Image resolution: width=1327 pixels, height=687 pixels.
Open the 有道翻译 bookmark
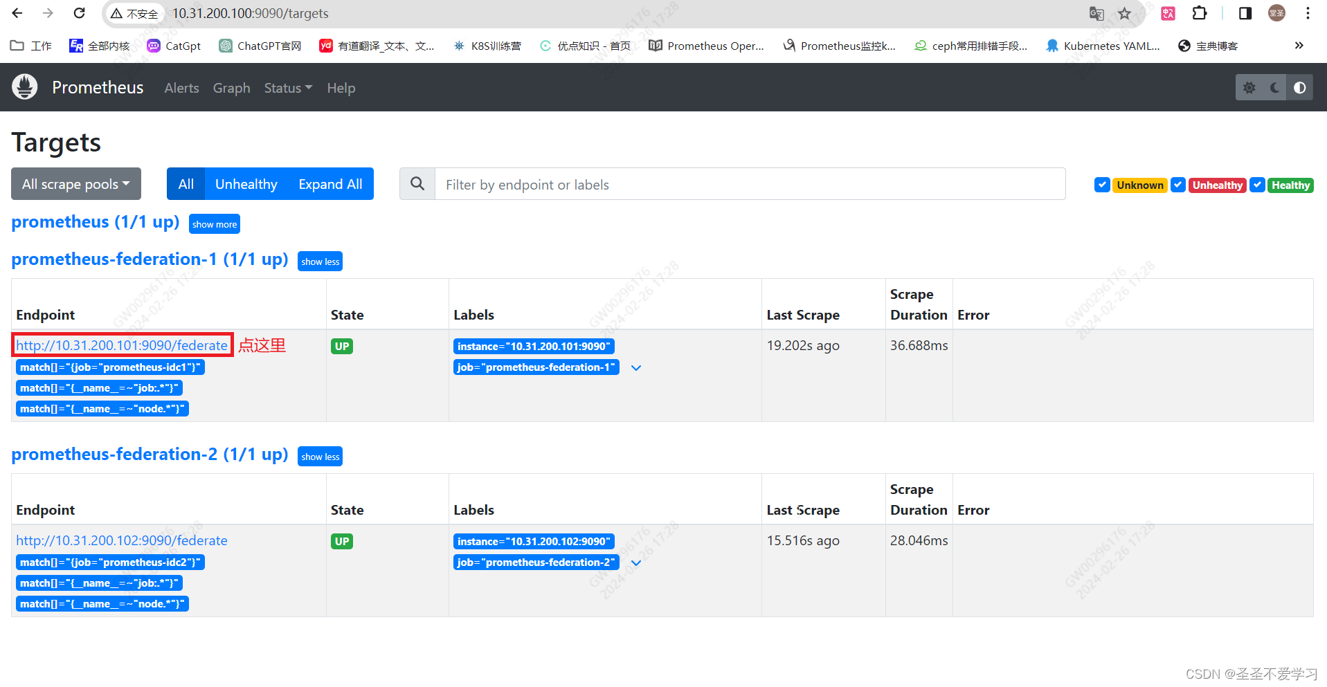pos(377,46)
